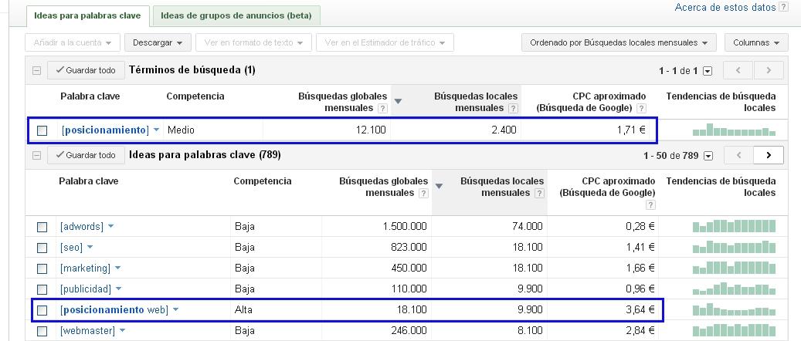The width and height of the screenshot is (801, 341).
Task: Open dropdown arrow next to [seo]
Action: pyautogui.click(x=90, y=247)
